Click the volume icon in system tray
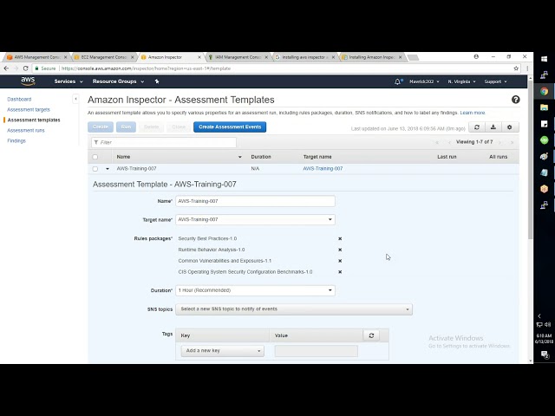 coord(548,324)
